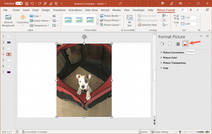Select slide 7 thumbnail
The height and width of the screenshot is (134, 212).
tap(9, 72)
